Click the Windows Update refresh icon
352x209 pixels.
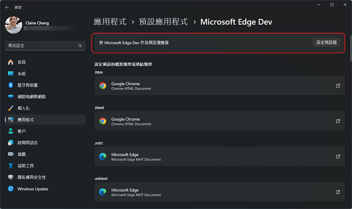(11, 189)
